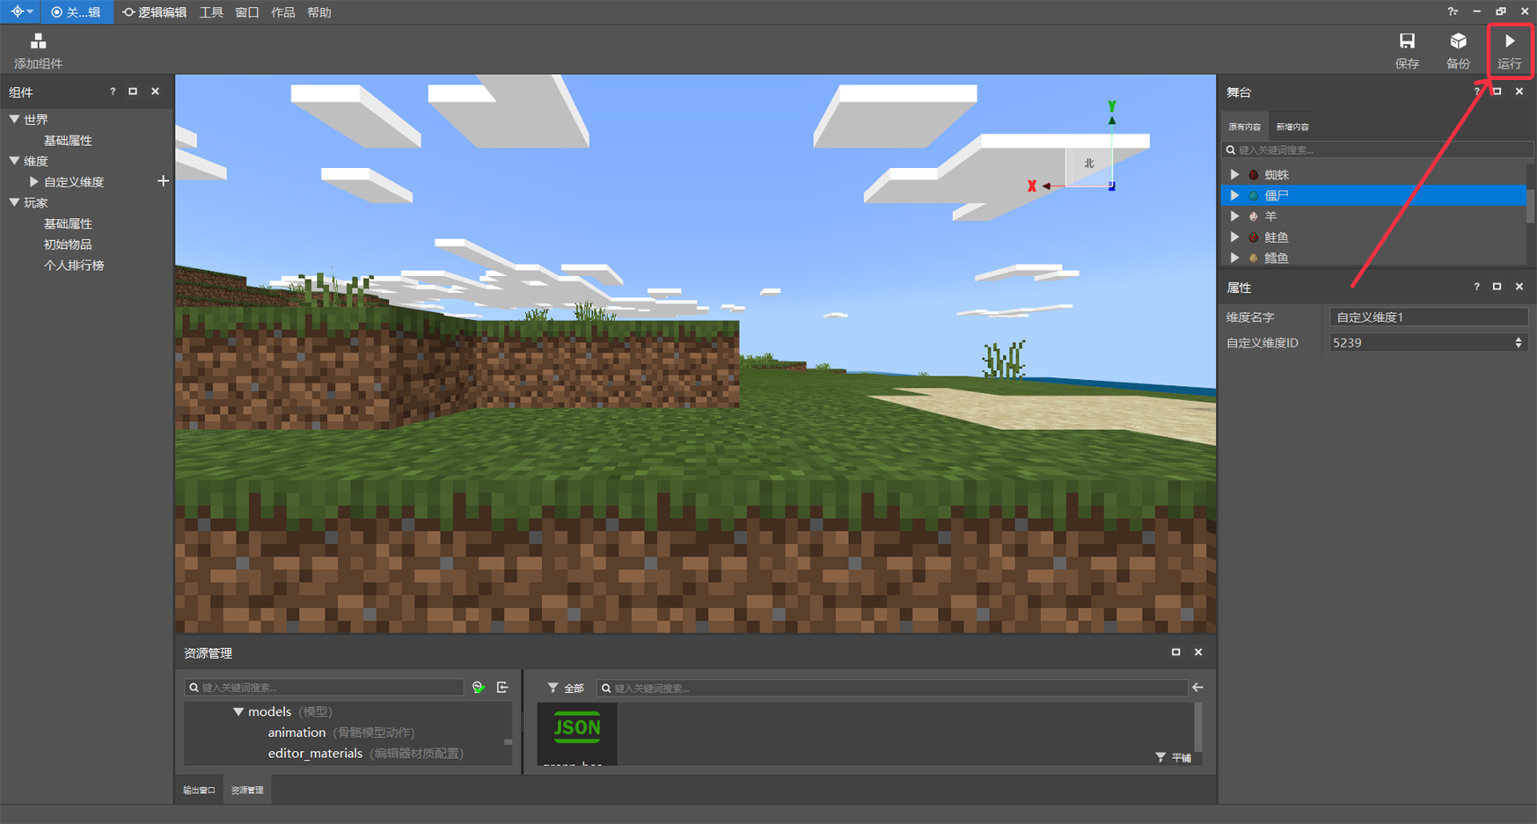Click the 北 face of the orientation cube
The width and height of the screenshot is (1537, 824).
click(x=1089, y=164)
